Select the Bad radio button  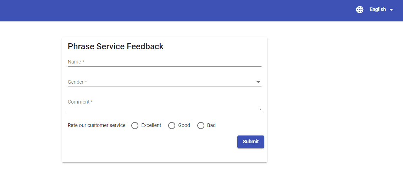click(x=201, y=126)
